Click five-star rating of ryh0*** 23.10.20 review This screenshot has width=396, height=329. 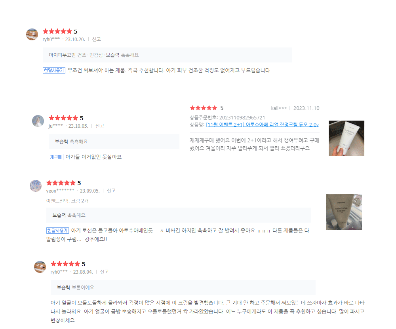[57, 31]
